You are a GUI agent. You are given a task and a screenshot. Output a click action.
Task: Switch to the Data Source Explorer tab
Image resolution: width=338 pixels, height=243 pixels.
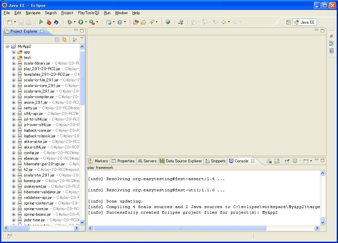click(x=181, y=161)
